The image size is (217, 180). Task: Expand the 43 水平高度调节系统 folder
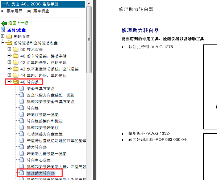click(9, 68)
